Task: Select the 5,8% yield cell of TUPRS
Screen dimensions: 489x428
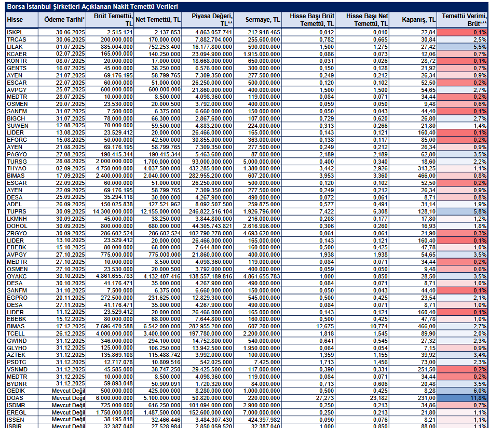Action: [463, 211]
